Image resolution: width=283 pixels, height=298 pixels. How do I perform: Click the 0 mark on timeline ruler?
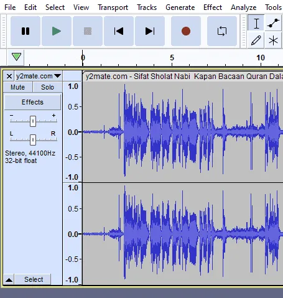coord(83,58)
